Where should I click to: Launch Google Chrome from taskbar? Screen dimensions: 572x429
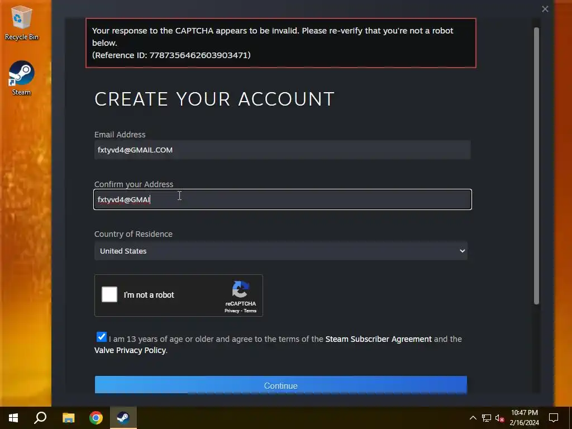coord(96,418)
